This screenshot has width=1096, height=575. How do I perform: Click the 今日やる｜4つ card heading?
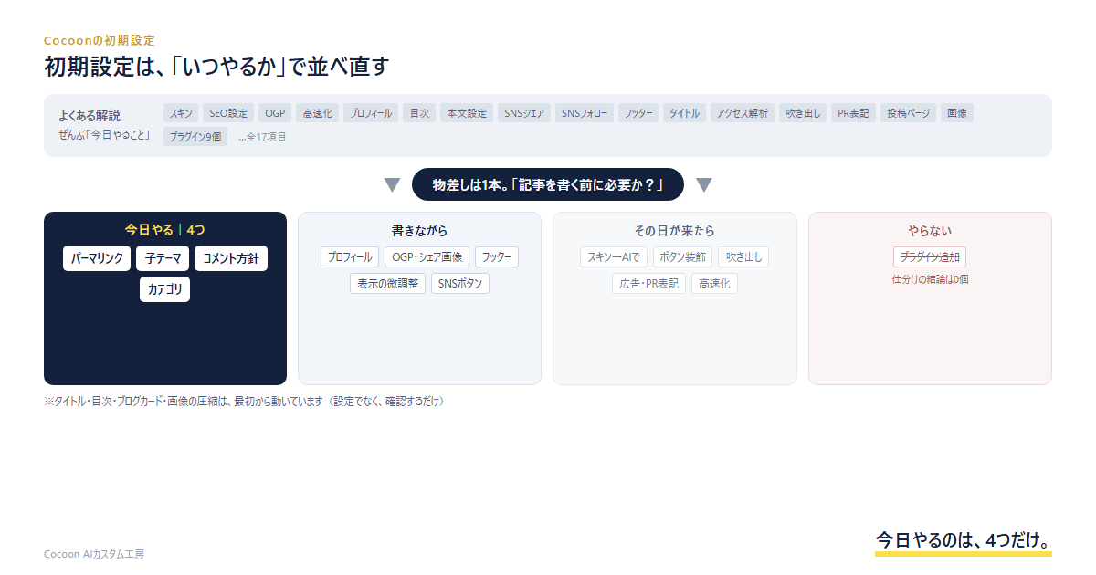[x=165, y=230]
